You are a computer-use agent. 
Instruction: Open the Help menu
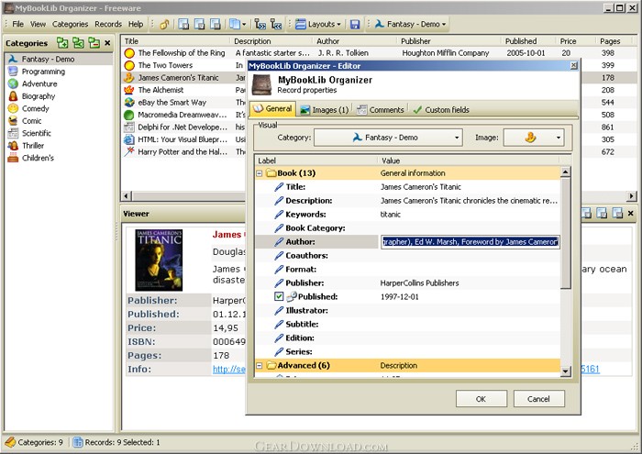pos(136,24)
